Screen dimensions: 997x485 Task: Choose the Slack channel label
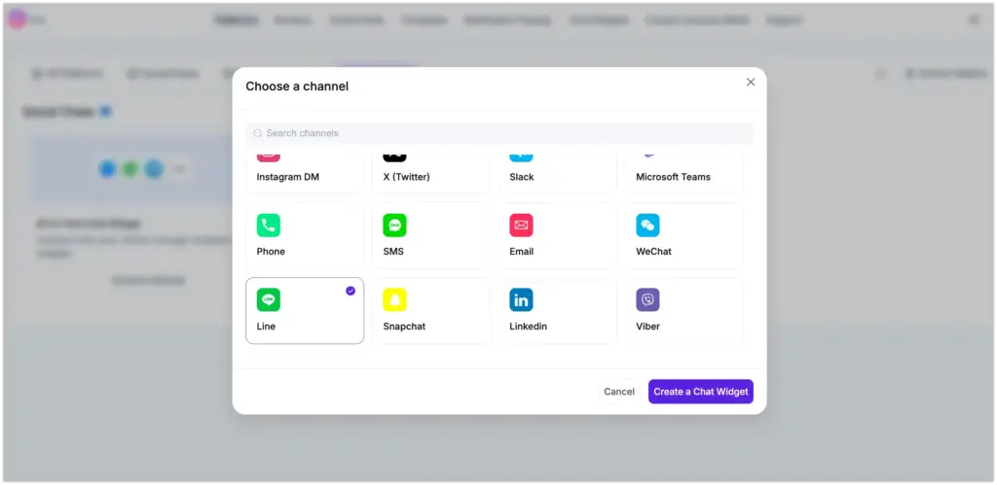pos(522,177)
